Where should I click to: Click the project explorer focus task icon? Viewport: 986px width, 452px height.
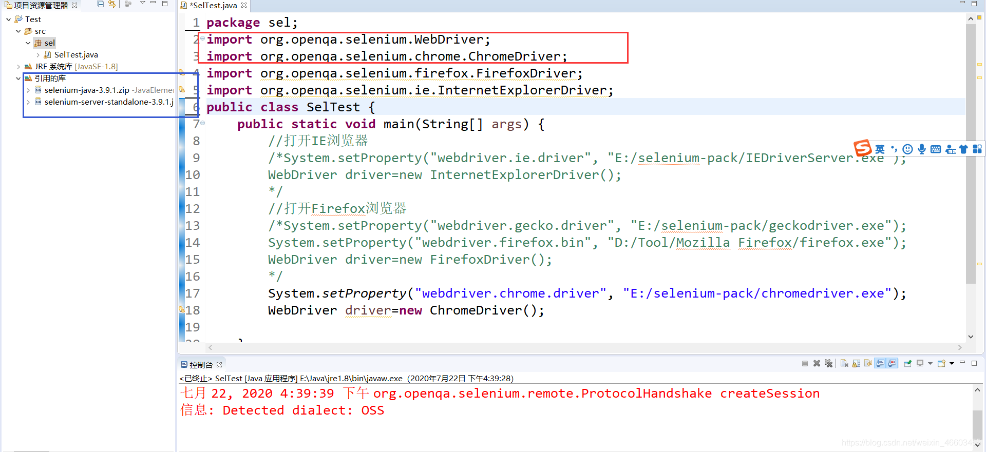pos(128,4)
